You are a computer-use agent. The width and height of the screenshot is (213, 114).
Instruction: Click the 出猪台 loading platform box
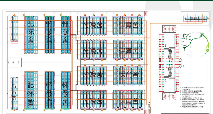tap(14, 62)
